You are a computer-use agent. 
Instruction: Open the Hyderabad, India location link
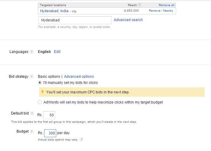(x=54, y=11)
